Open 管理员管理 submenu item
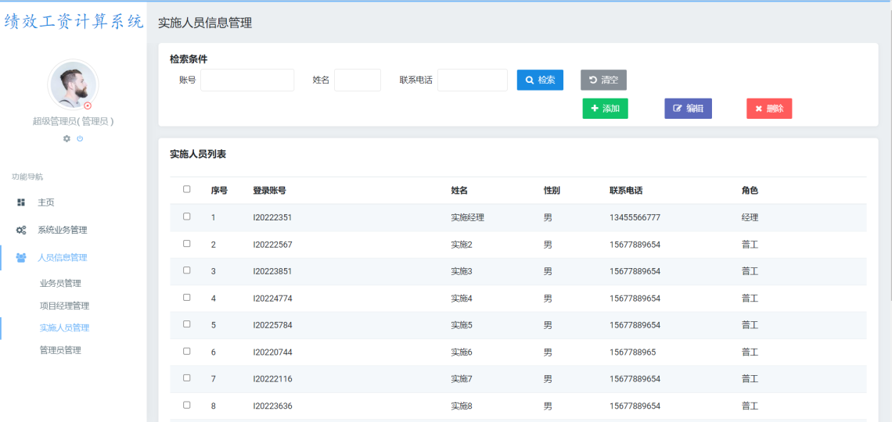892x422 pixels. (60, 350)
